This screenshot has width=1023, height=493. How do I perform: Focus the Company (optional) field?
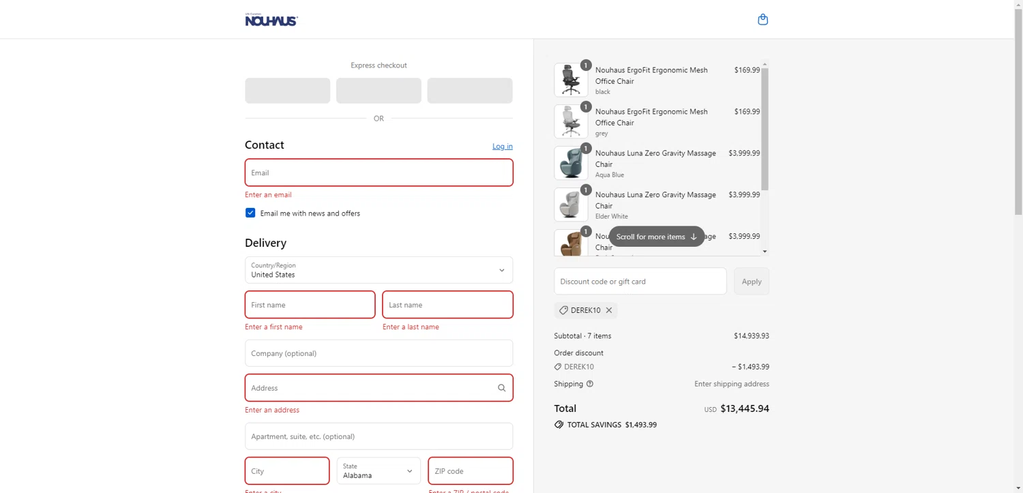[379, 353]
